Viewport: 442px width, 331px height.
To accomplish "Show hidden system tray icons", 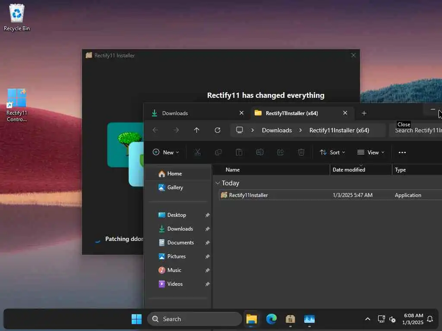I will 368,319.
